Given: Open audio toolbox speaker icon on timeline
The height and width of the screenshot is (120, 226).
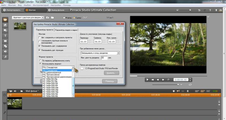Looking at the screenshot, I should pos(15,91).
